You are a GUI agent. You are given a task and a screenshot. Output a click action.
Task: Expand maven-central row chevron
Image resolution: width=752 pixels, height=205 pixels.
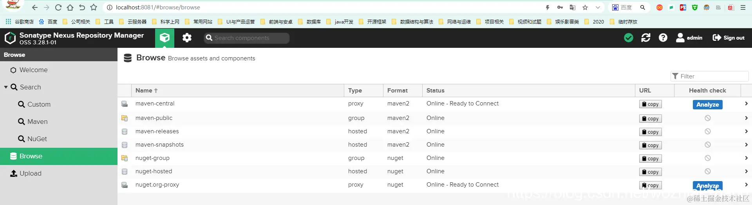click(x=746, y=103)
